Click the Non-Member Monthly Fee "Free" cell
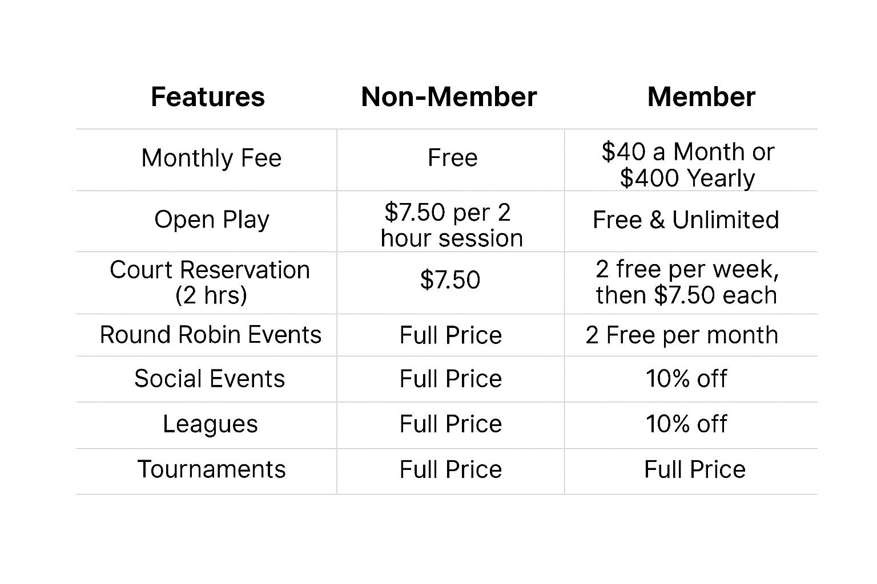877x584 pixels. click(452, 158)
